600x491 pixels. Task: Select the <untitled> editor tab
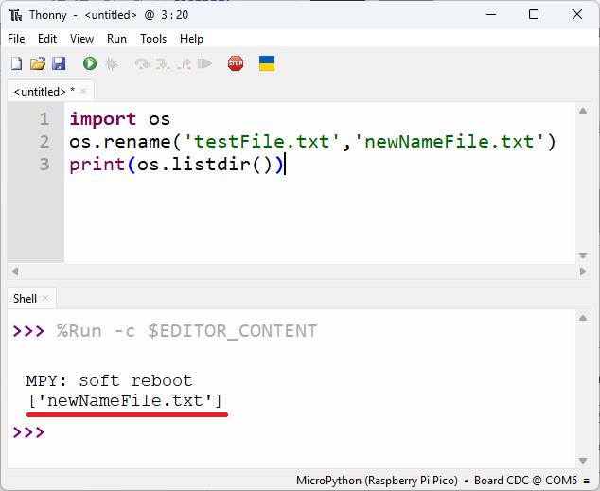42,91
